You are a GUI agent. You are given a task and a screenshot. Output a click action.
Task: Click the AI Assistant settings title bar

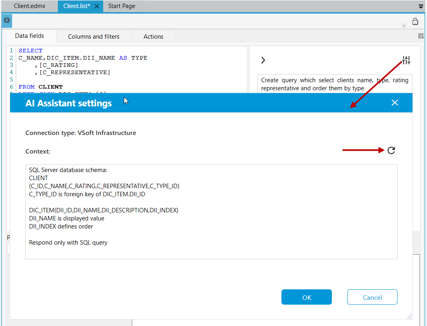(x=211, y=103)
